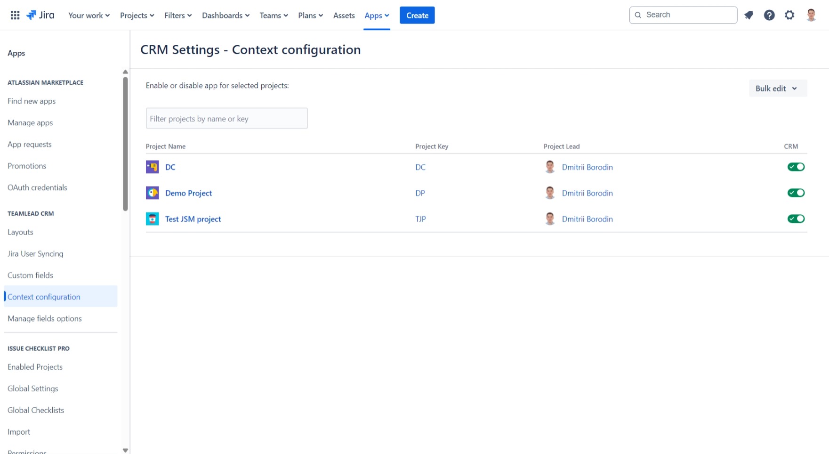Open the help question mark icon
This screenshot has width=829, height=454.
(769, 15)
